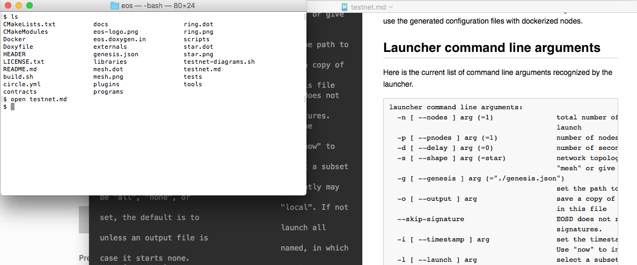Click Docker in the ls listing
The height and width of the screenshot is (265, 637).
coord(14,39)
